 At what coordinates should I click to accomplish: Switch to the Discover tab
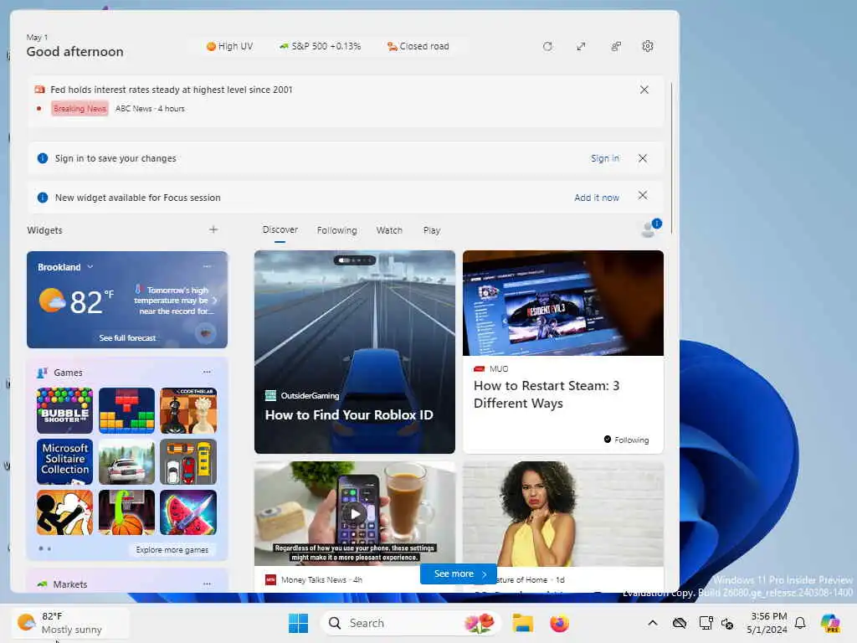(x=280, y=229)
